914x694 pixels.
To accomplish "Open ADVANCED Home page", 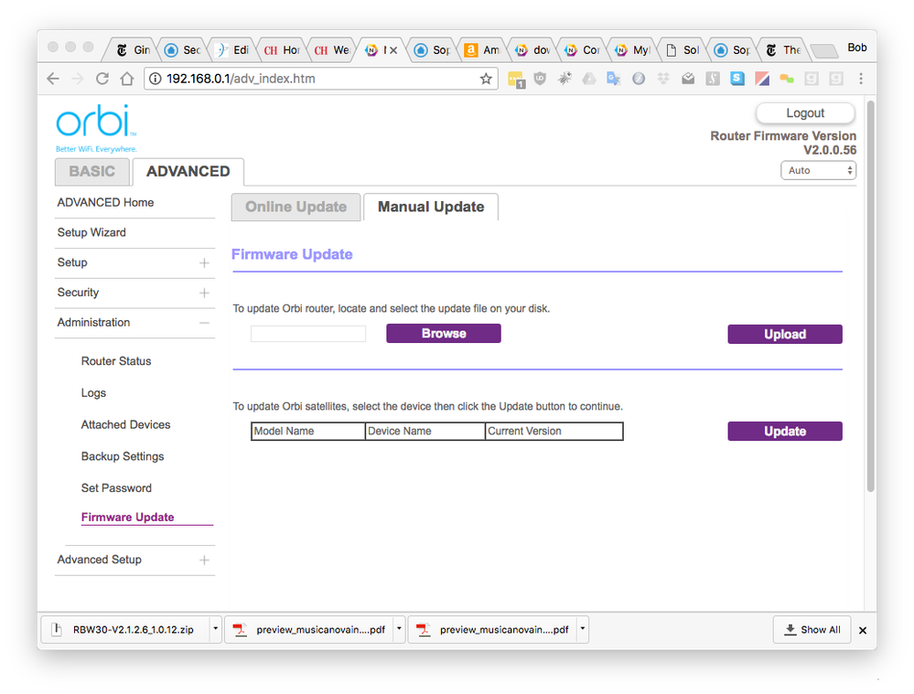I will point(105,202).
